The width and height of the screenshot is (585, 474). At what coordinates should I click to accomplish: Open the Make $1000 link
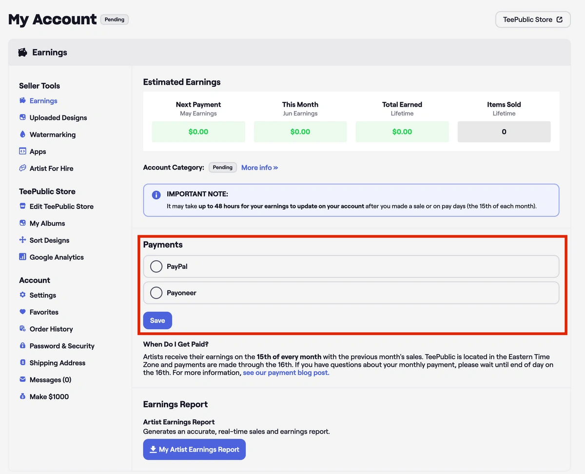49,397
